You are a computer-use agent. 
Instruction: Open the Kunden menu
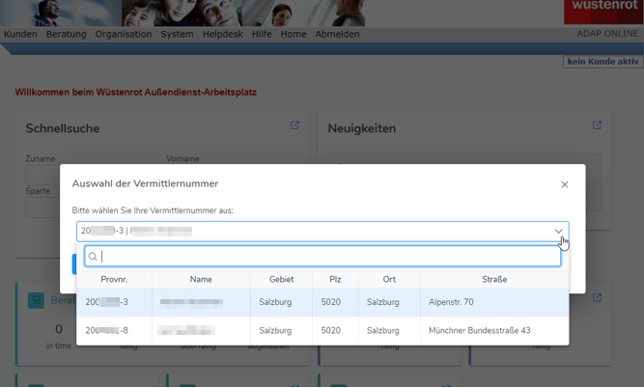tap(20, 34)
